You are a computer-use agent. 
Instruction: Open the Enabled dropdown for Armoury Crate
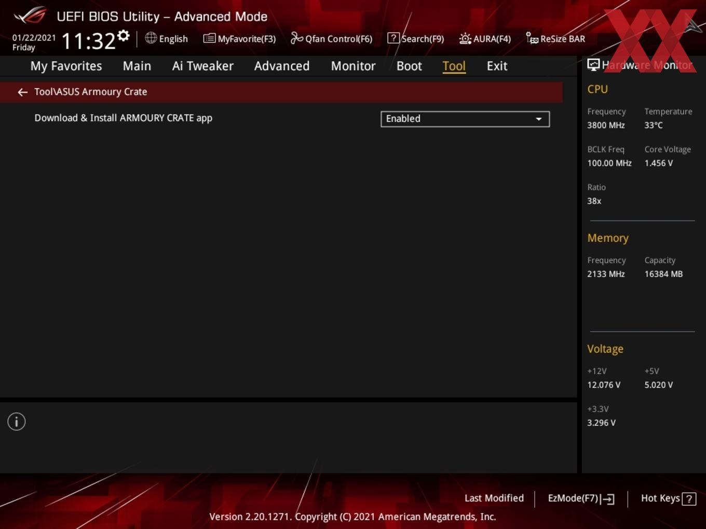pos(465,119)
